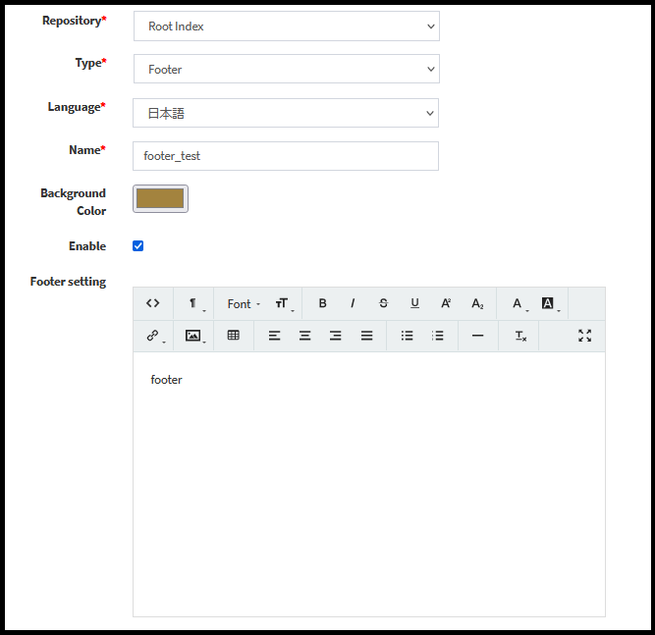
Task: Center align the footer text
Action: point(305,336)
